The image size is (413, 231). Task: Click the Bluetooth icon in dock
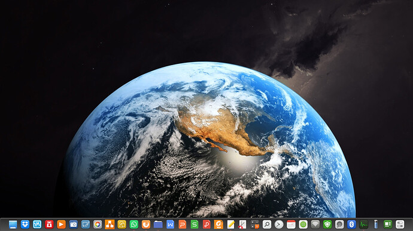pos(351,224)
